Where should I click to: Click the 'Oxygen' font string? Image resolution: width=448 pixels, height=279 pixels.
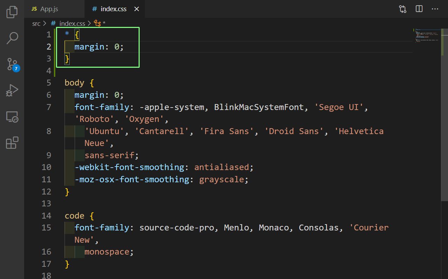(x=144, y=119)
